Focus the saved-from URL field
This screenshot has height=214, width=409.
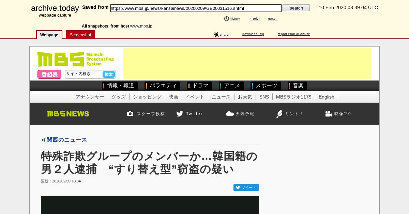[196, 8]
